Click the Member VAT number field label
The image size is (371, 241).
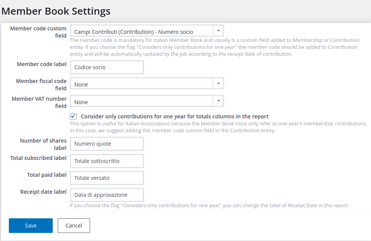pos(39,102)
